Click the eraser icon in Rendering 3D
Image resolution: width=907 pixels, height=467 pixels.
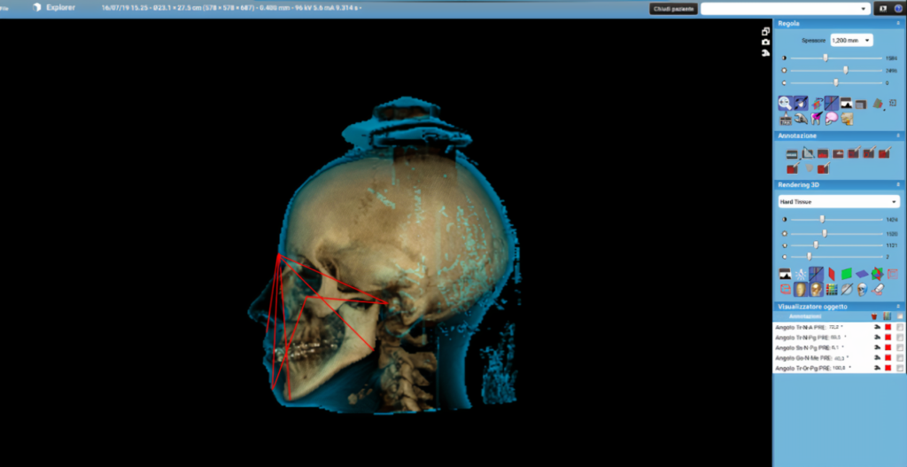point(878,290)
